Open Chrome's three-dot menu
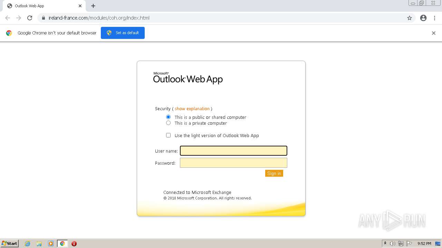The height and width of the screenshot is (248, 442). point(435,18)
